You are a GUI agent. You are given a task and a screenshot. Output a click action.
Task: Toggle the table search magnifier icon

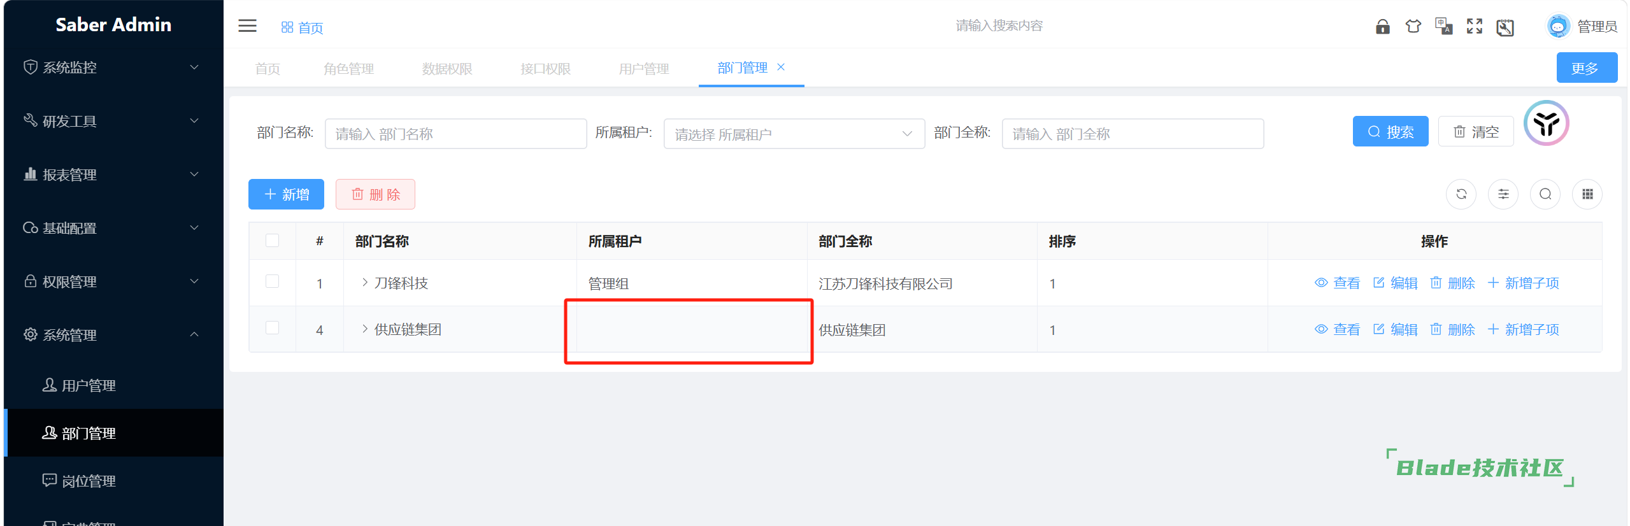tap(1545, 194)
